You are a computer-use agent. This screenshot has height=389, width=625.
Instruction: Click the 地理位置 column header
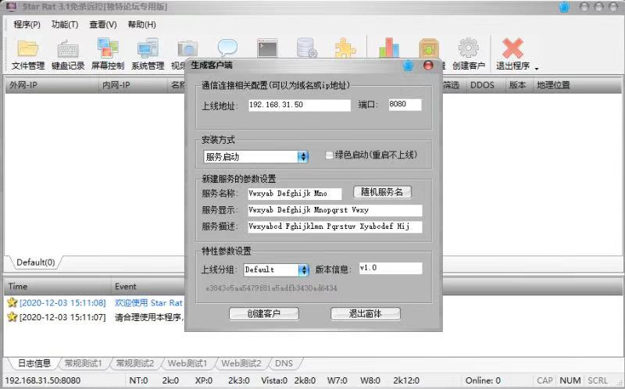pyautogui.click(x=577, y=85)
